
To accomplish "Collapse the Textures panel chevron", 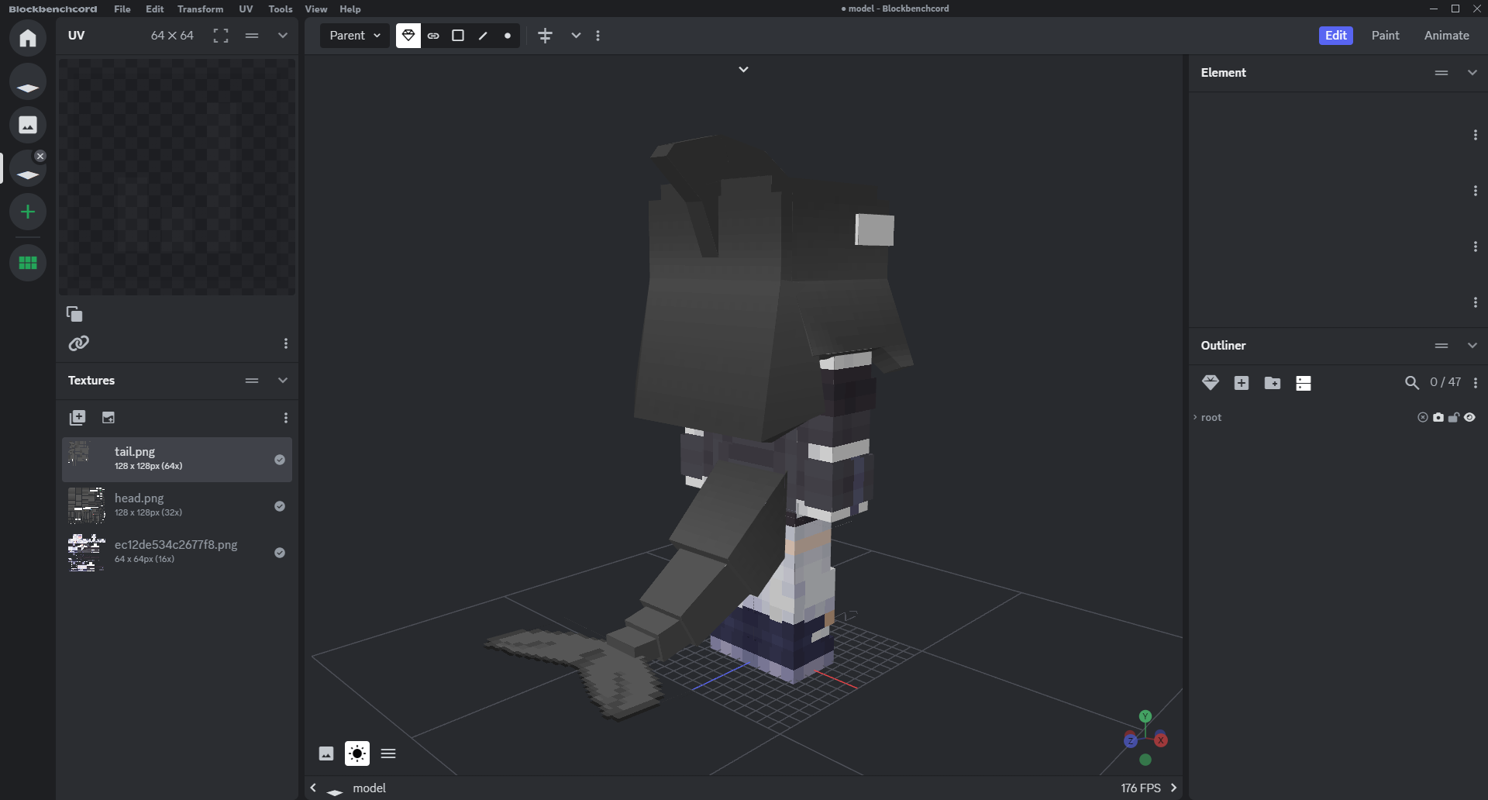I will coord(283,381).
